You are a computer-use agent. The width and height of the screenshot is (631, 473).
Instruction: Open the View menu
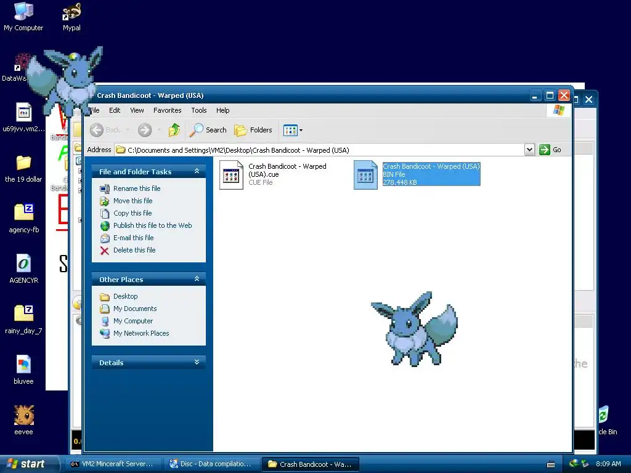(137, 110)
